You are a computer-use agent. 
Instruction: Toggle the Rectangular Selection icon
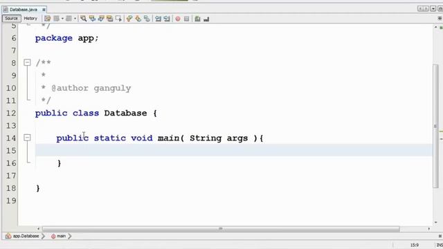pyautogui.click(x=118, y=19)
